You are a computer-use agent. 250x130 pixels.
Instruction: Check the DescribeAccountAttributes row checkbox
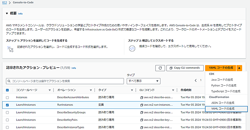(7, 98)
